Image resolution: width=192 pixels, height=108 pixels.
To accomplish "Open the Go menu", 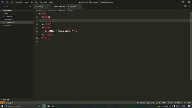I will 32,2.
